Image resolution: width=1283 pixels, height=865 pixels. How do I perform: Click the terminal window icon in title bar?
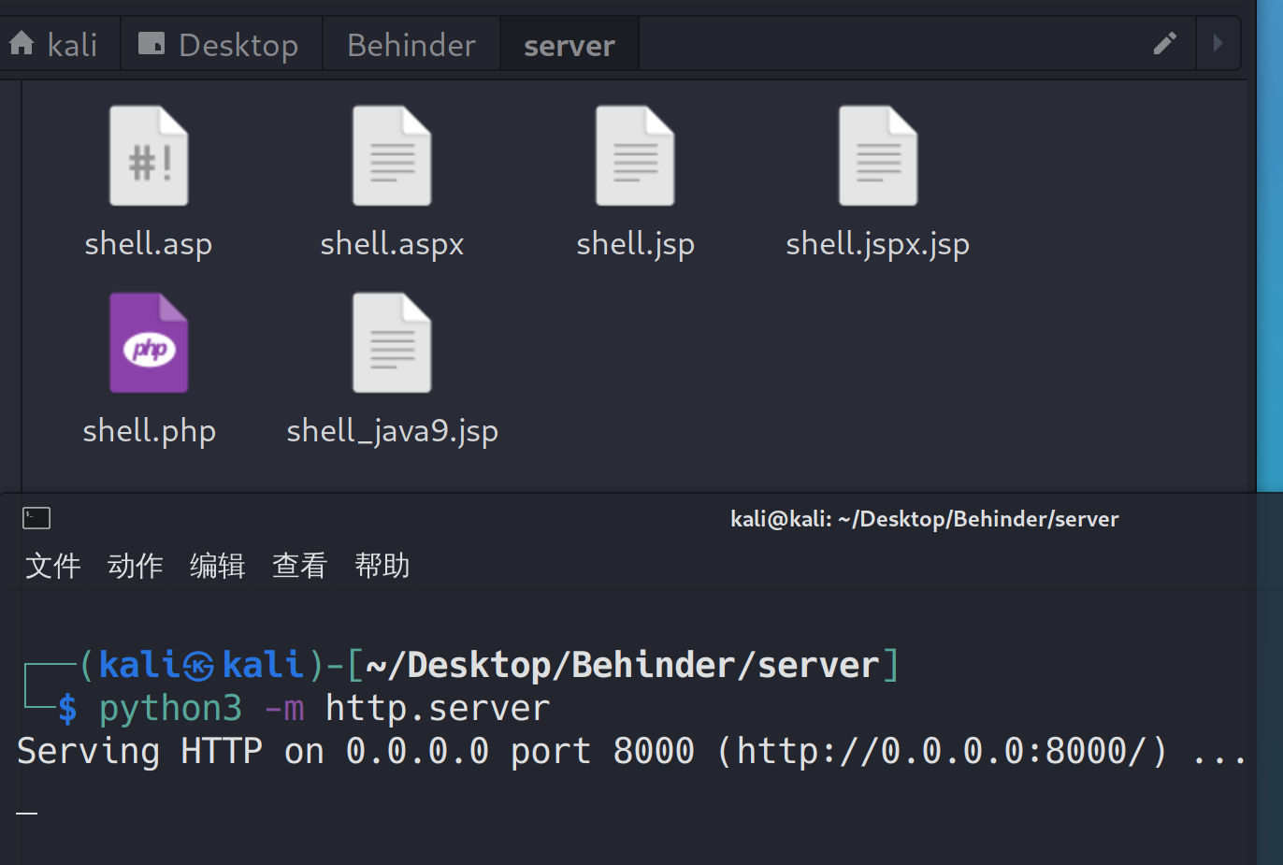36,518
